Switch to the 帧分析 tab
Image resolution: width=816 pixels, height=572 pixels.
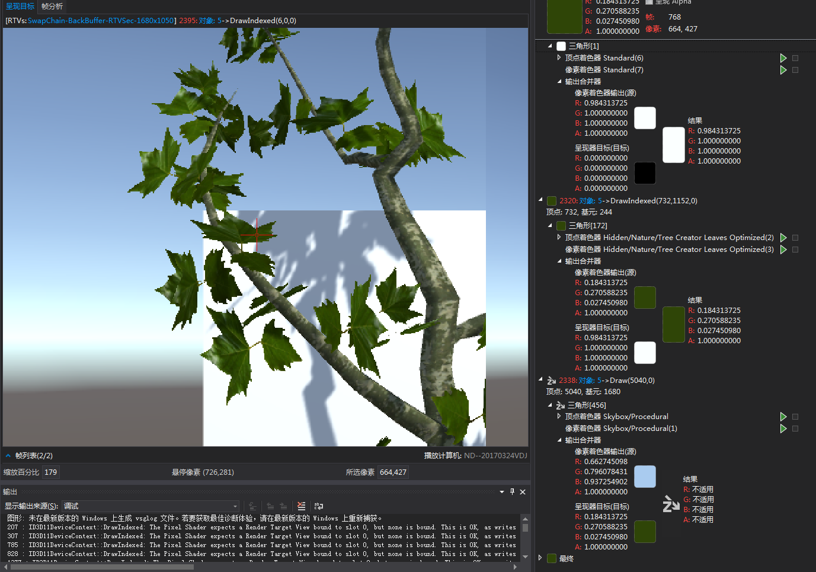point(52,7)
